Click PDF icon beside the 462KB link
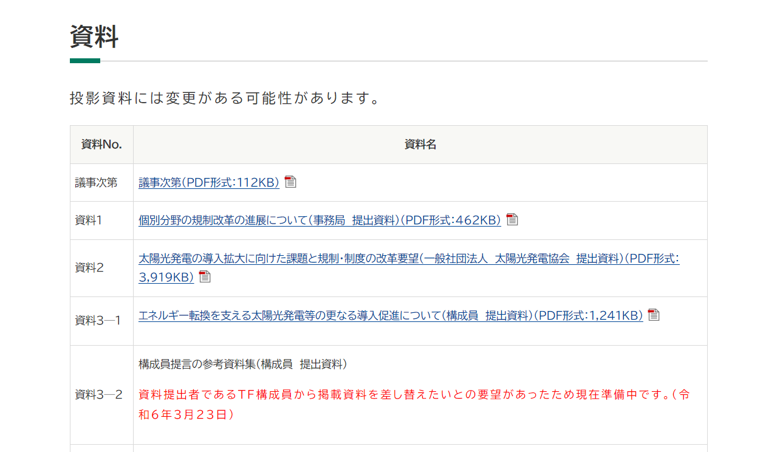 click(x=512, y=219)
